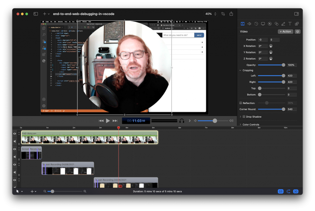Select the FHD Webcam clip
The width and height of the screenshot is (315, 211).
(90, 137)
